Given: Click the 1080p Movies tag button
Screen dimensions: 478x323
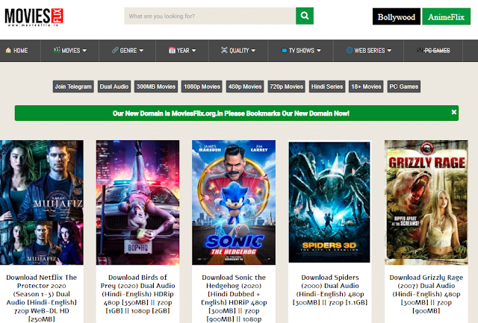Looking at the screenshot, I should 202,87.
